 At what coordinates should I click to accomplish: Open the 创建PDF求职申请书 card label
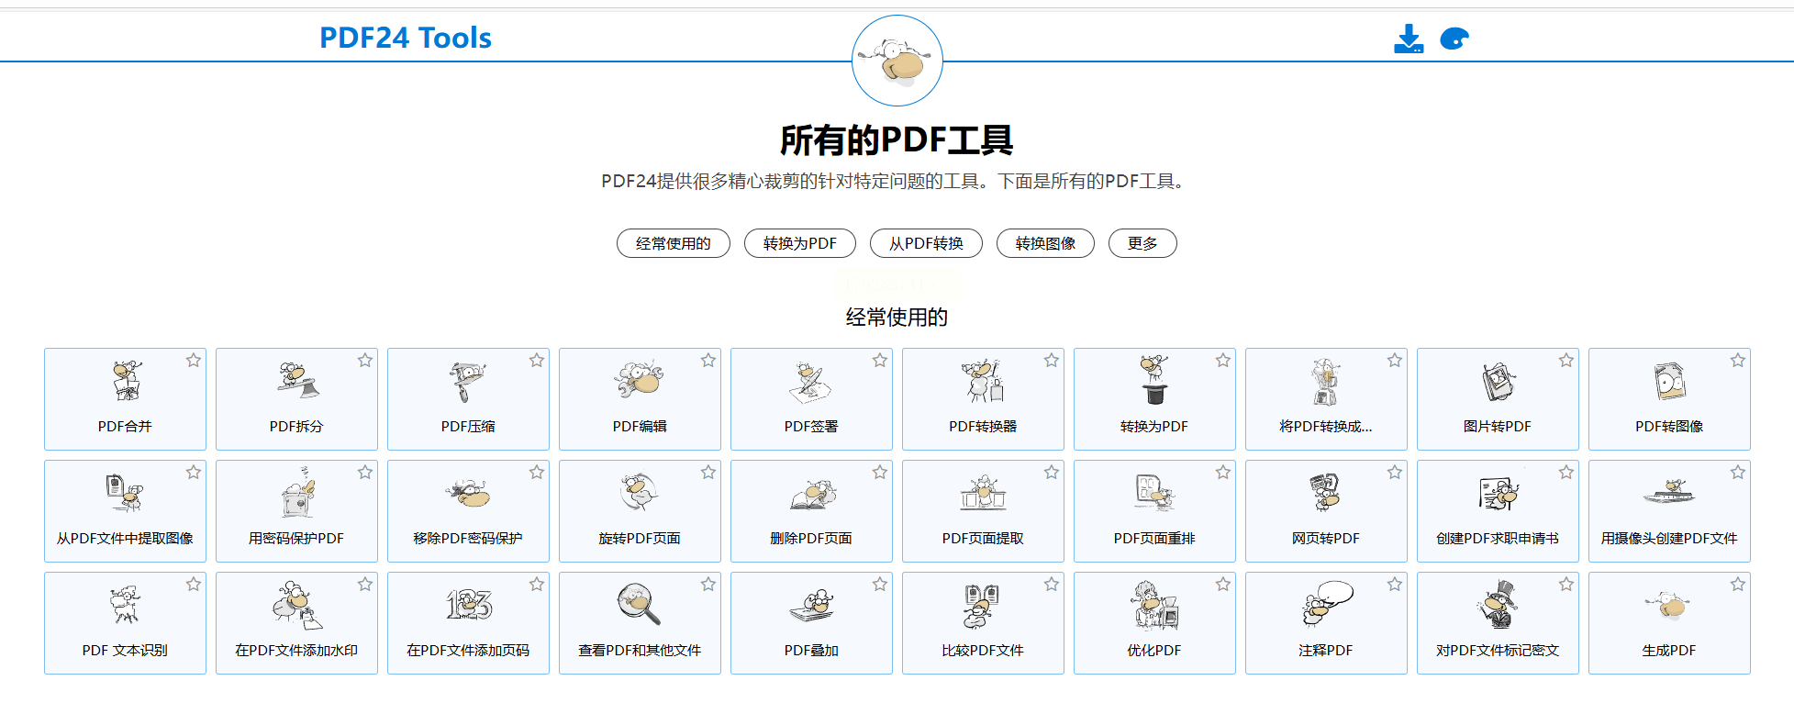click(1498, 539)
